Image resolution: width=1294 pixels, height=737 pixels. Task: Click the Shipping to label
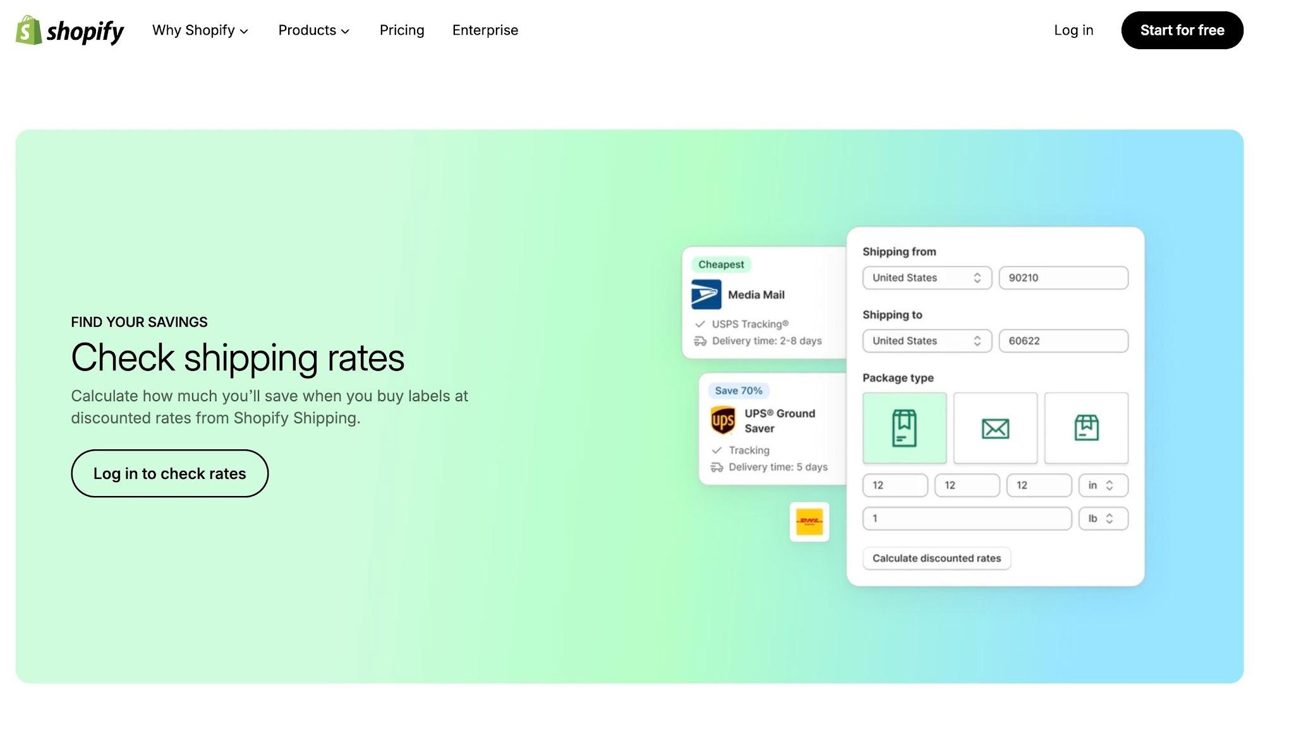892,315
